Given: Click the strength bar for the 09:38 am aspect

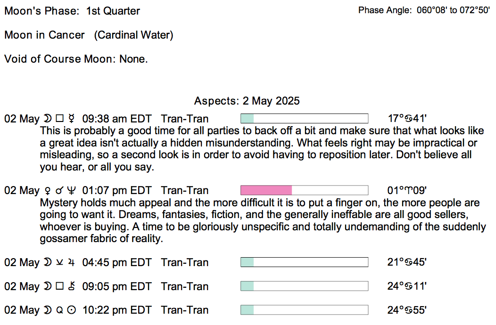Looking at the screenshot, I should point(304,118).
